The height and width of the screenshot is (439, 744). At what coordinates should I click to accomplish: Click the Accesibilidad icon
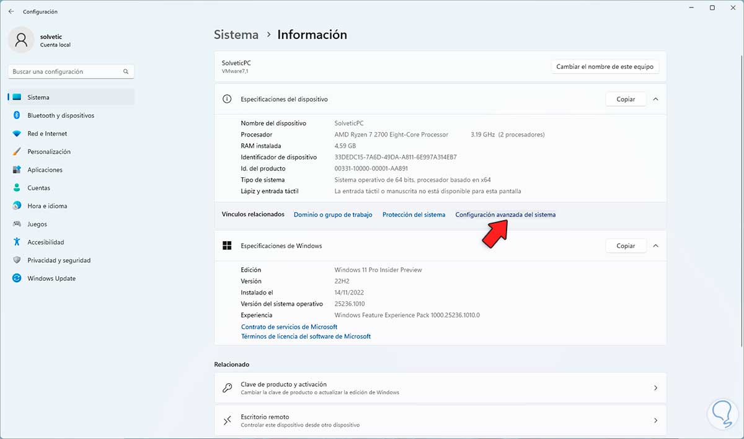[17, 242]
